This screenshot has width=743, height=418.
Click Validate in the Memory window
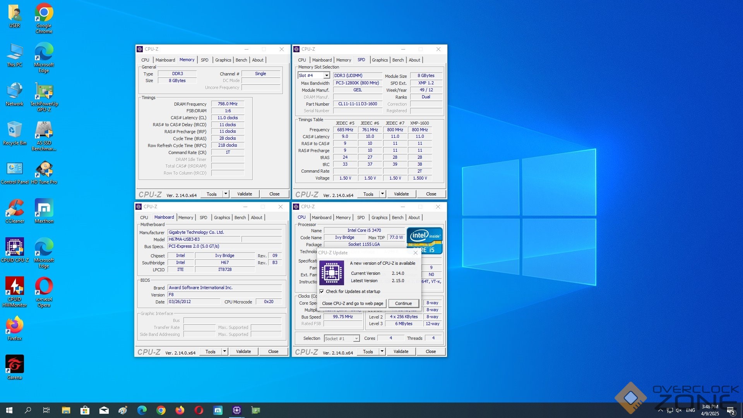pyautogui.click(x=245, y=194)
